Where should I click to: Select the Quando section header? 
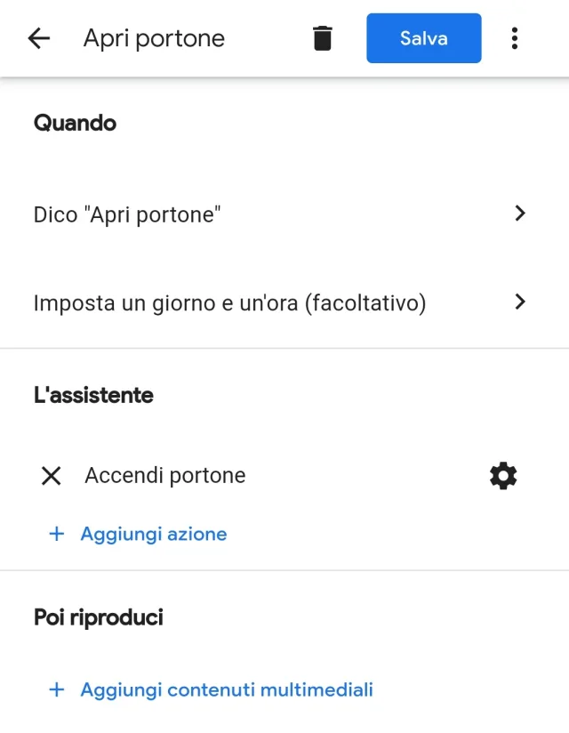[75, 123]
